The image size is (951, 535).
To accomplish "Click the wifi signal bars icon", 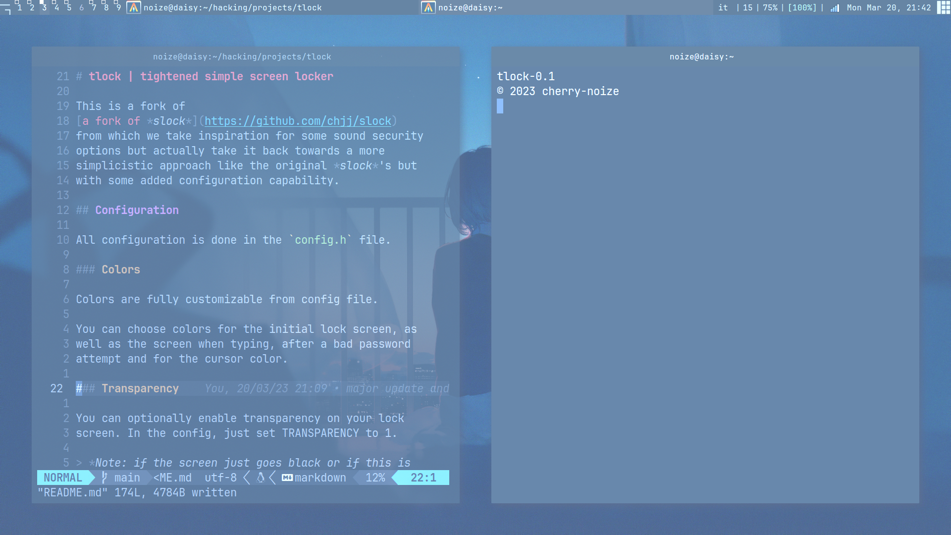I will point(835,8).
